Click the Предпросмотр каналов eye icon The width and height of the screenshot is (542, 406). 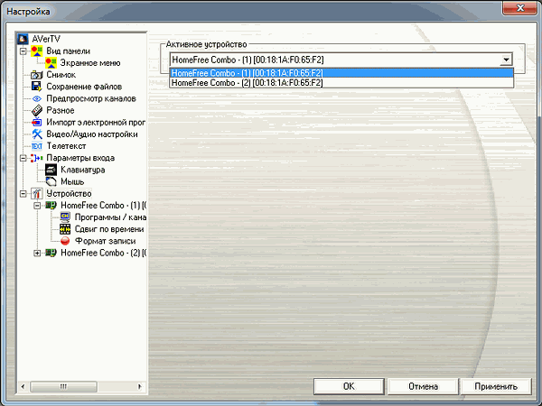(x=37, y=98)
